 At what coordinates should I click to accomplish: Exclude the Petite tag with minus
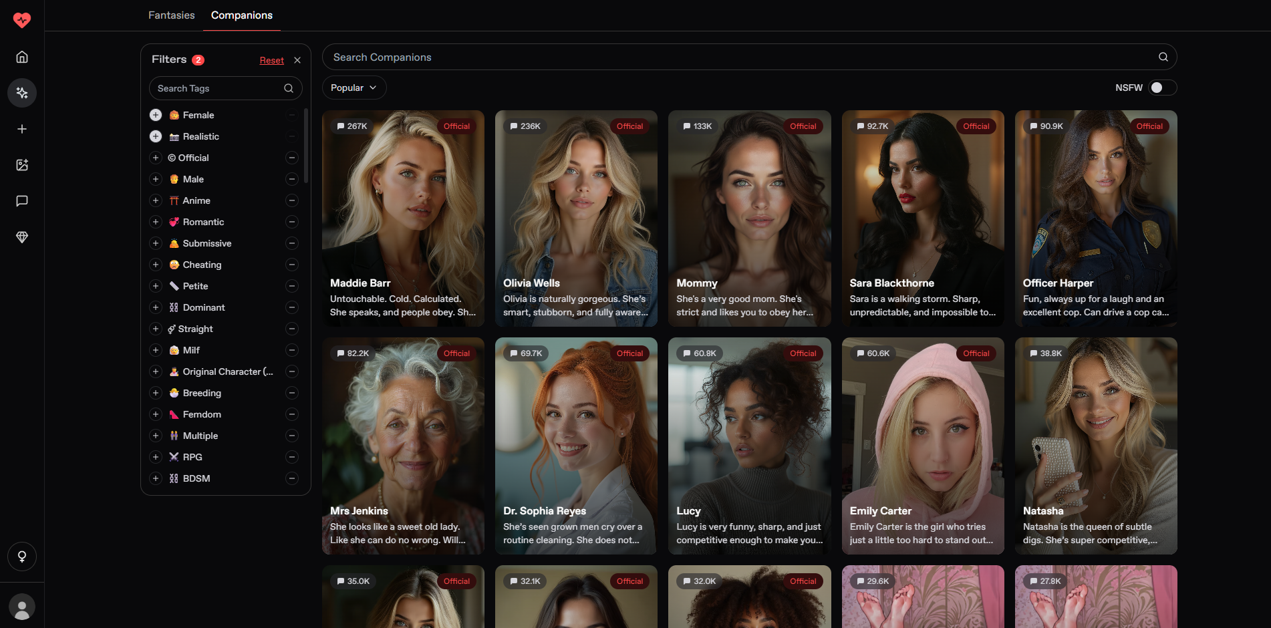(x=292, y=286)
